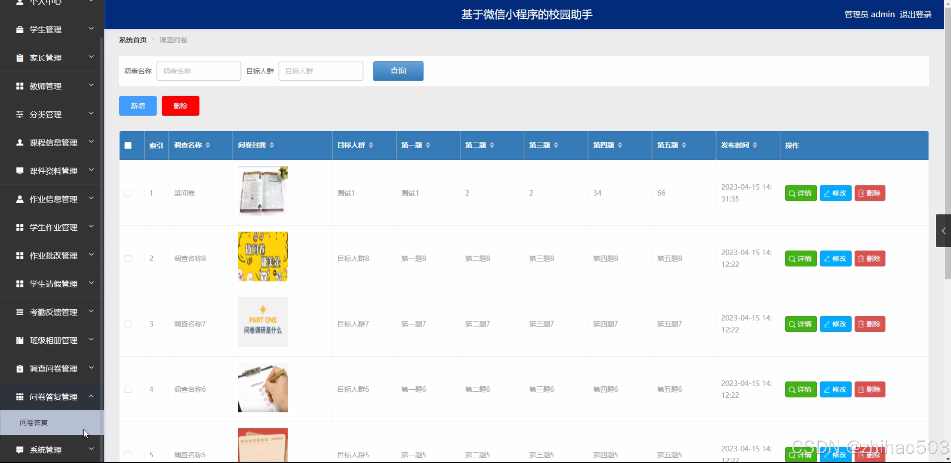Expand 家长管理 with its chevron
The image size is (951, 463).
[91, 56]
